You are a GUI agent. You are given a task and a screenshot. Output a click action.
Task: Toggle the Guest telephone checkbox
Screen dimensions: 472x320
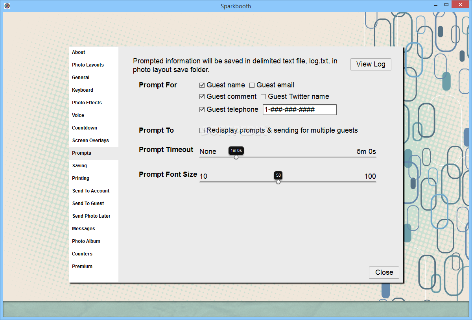click(x=202, y=109)
